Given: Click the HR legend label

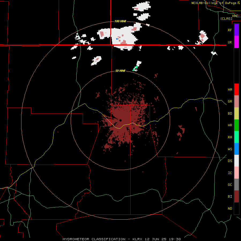Looking at the screenshot, I should [x=230, y=125].
